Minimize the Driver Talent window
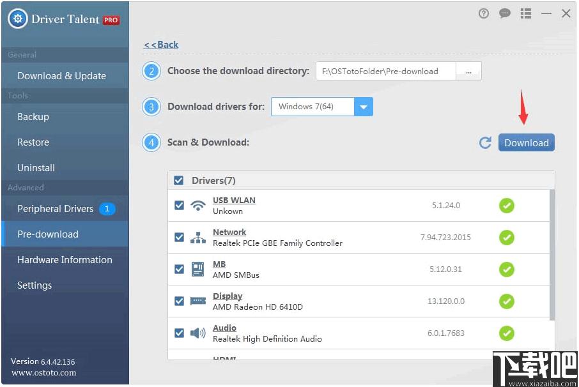The width and height of the screenshot is (579, 387). 546,13
